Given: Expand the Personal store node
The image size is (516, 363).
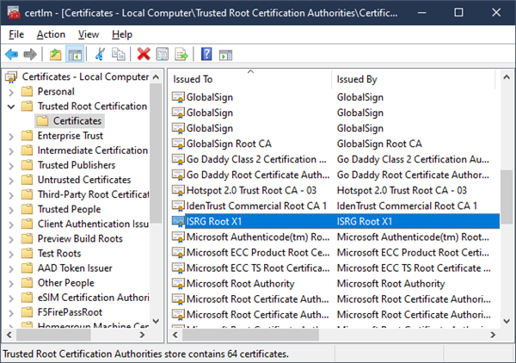Looking at the screenshot, I should pyautogui.click(x=11, y=92).
